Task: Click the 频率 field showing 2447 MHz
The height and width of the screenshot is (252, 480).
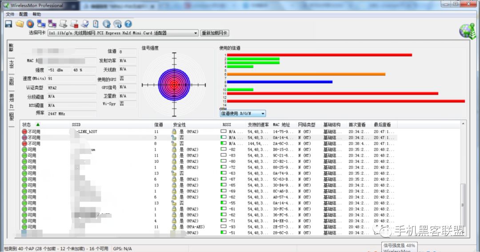Action: click(x=71, y=114)
